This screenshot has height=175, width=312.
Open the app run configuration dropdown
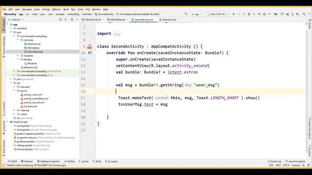pos(197,14)
